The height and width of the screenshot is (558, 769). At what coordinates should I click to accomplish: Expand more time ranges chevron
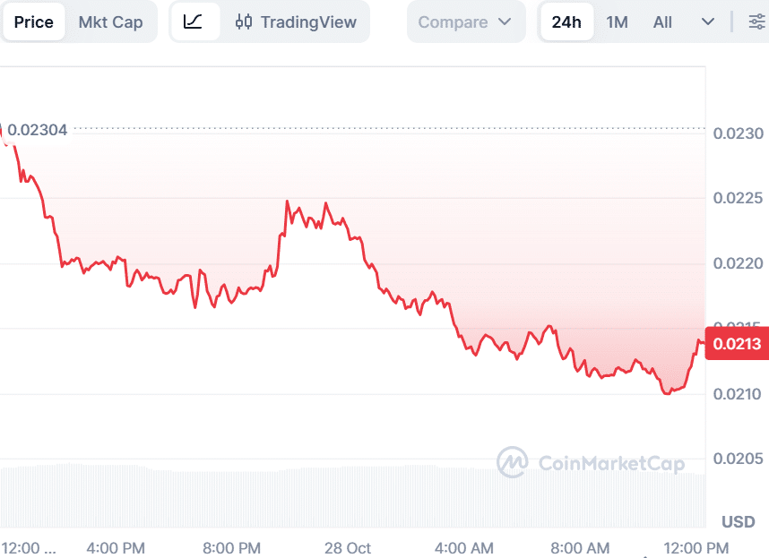(x=708, y=22)
